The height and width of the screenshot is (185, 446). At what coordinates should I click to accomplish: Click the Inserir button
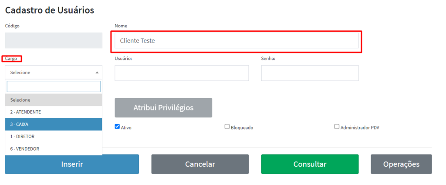(72, 164)
